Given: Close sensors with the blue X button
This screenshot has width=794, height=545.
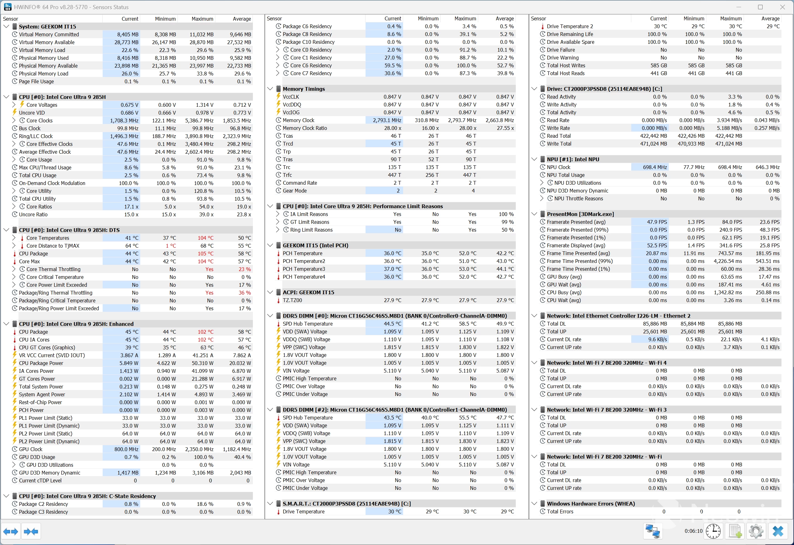Looking at the screenshot, I should coord(778,531).
